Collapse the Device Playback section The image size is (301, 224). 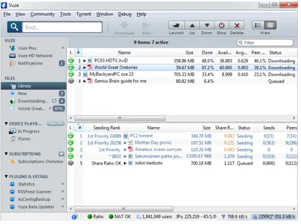(x=6, y=124)
